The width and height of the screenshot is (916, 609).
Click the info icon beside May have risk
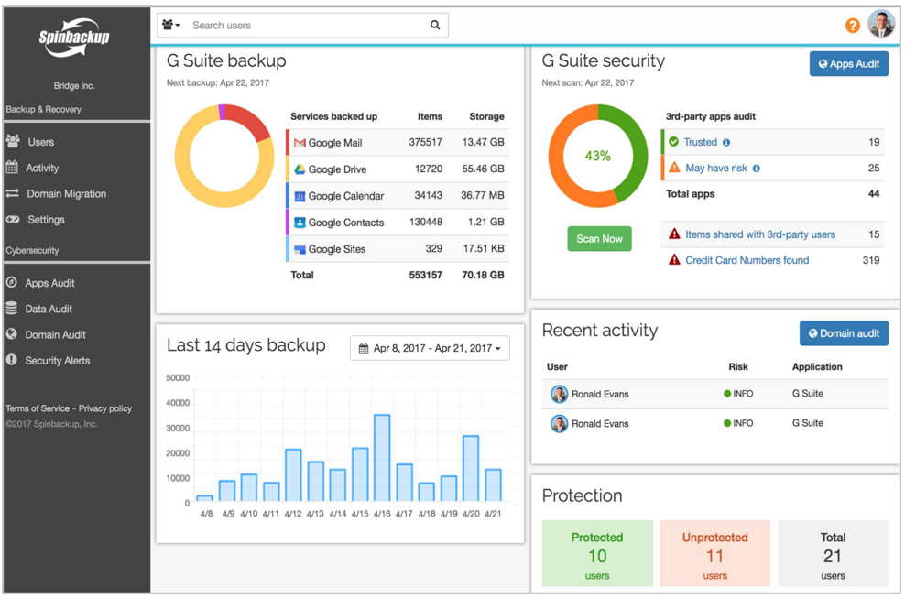point(757,169)
